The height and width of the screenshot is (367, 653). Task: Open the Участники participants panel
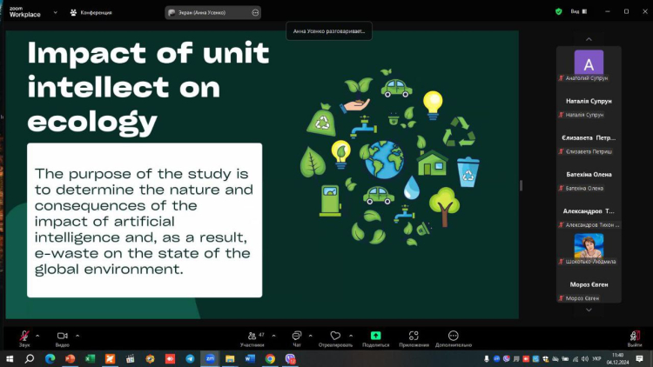pyautogui.click(x=253, y=336)
